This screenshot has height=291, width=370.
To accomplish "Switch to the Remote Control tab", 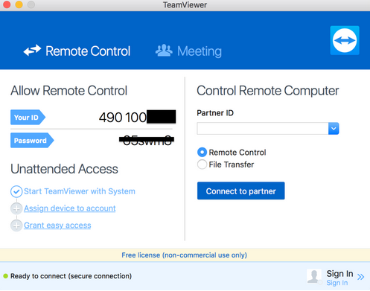I will coord(77,51).
